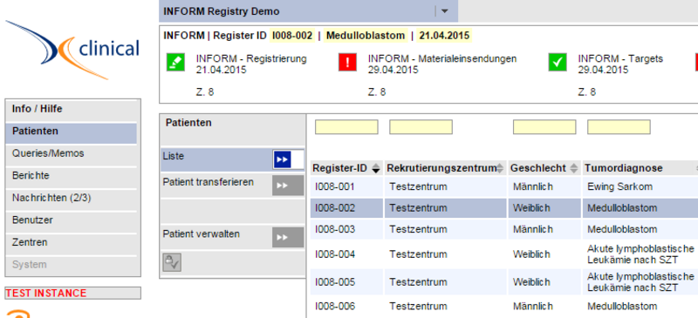Click the Register-ID filter input field
This screenshot has width=698, height=318.
coord(346,127)
